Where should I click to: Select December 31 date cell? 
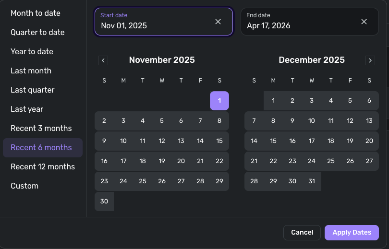312,181
